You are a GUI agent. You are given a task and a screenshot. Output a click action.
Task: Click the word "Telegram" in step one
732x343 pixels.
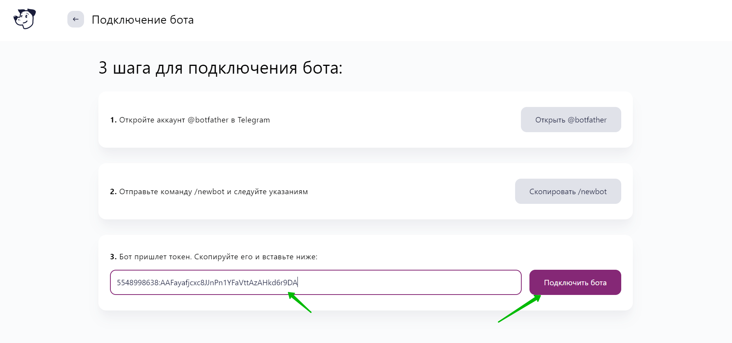click(x=254, y=120)
